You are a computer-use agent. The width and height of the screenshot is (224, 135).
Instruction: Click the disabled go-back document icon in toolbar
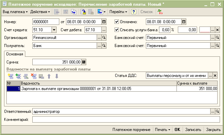coord(57,12)
